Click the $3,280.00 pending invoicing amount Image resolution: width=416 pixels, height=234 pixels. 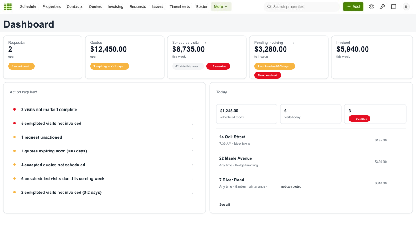tap(270, 49)
